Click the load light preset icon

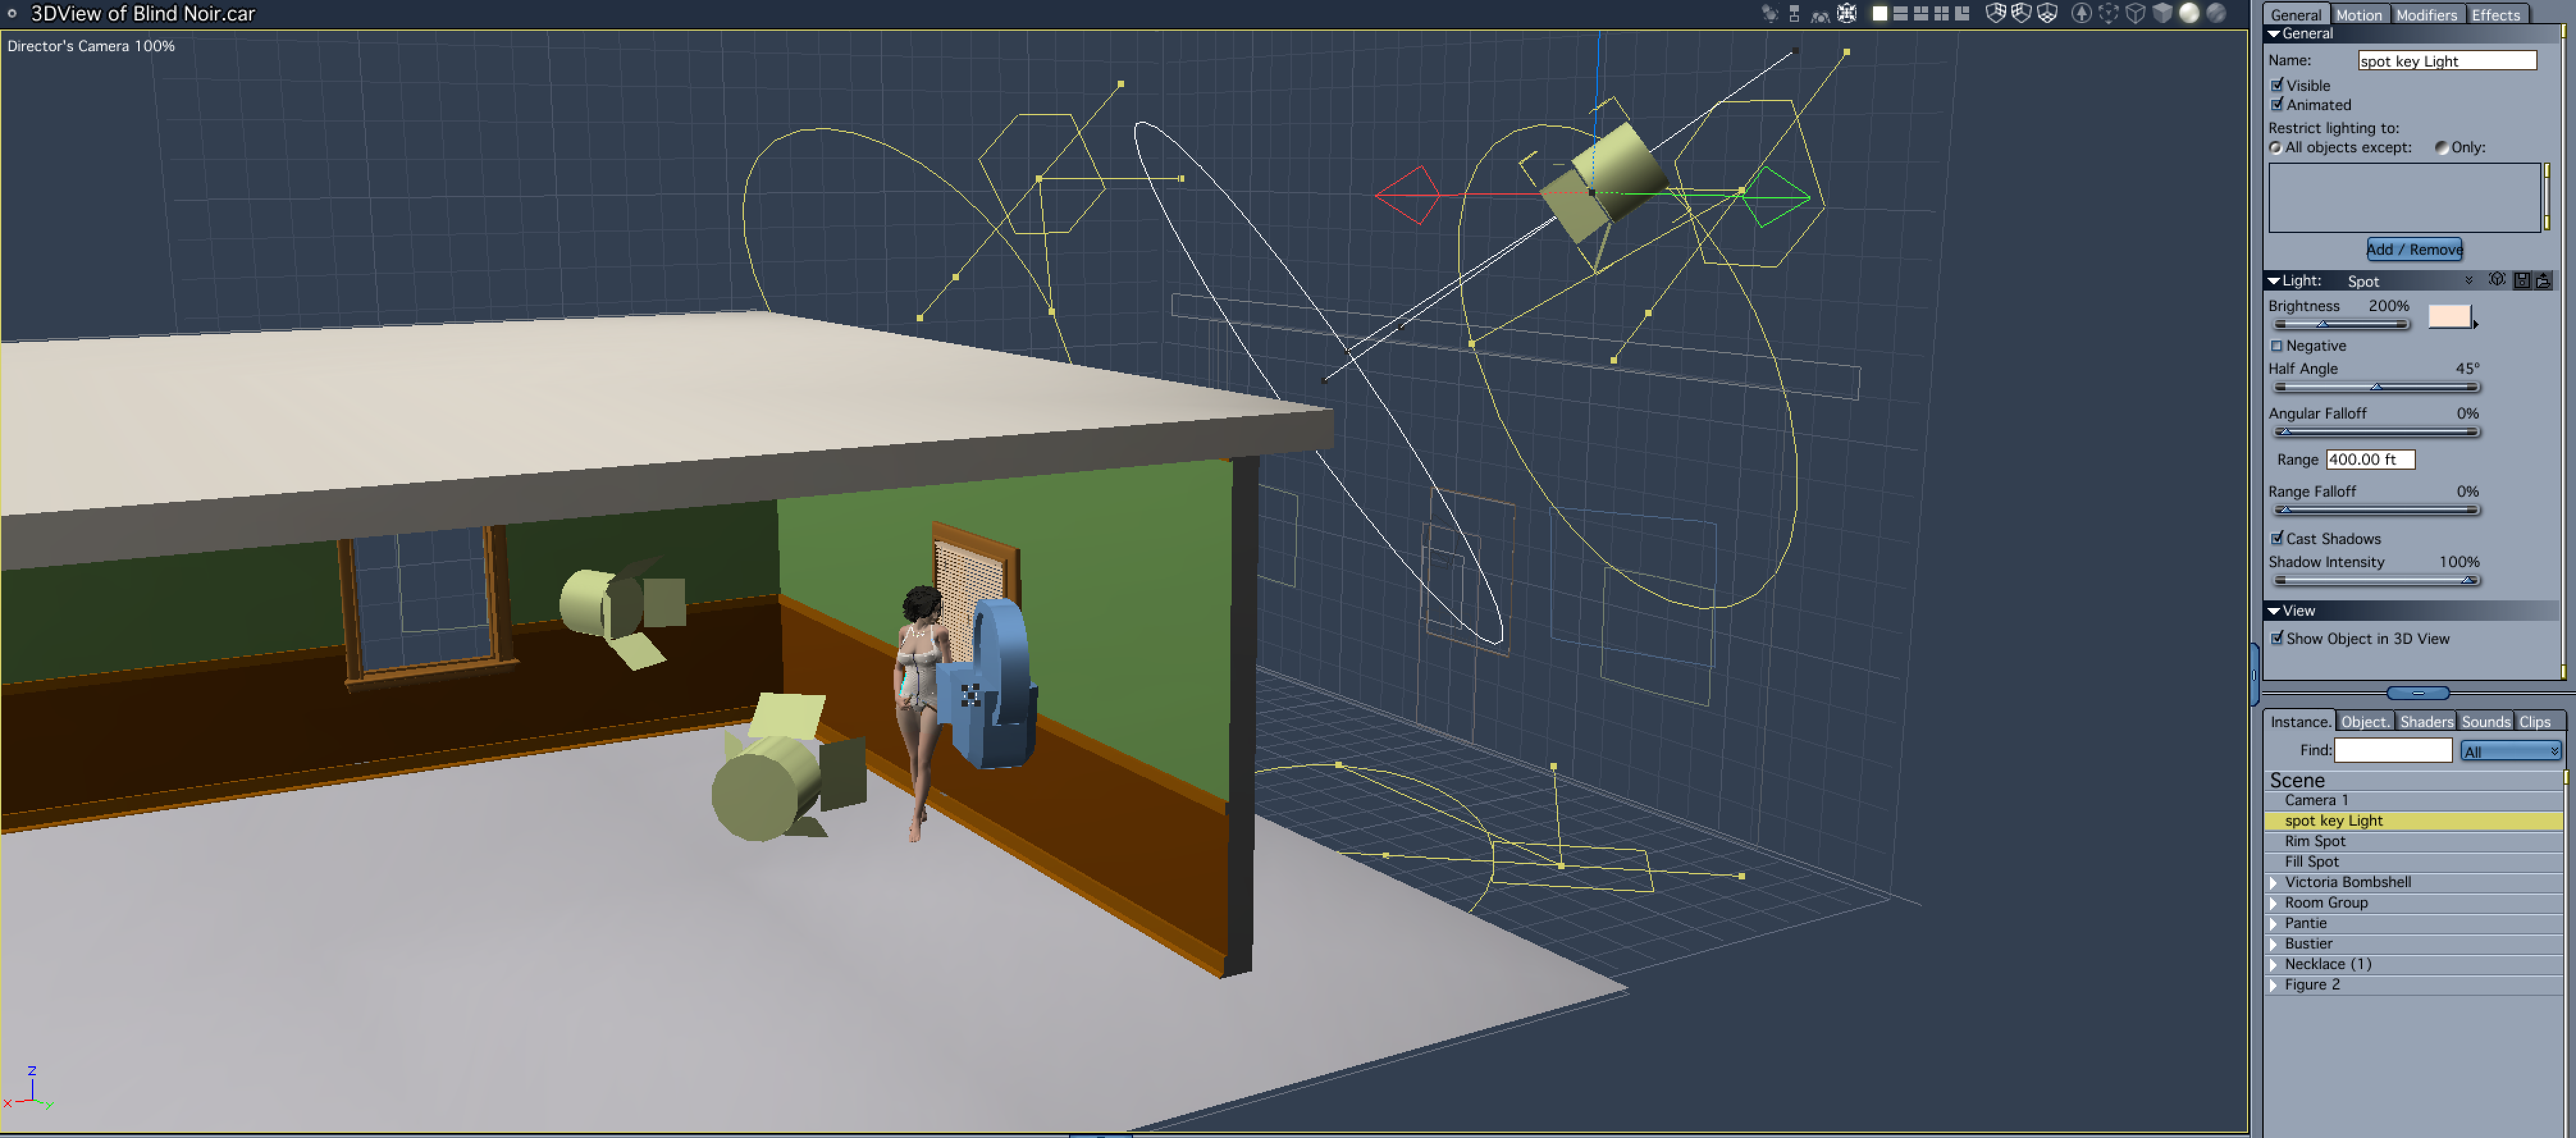pos(2544,281)
